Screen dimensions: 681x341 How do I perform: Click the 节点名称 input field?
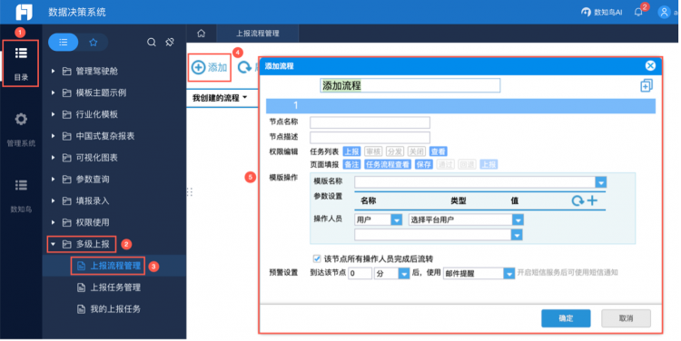[x=370, y=122]
